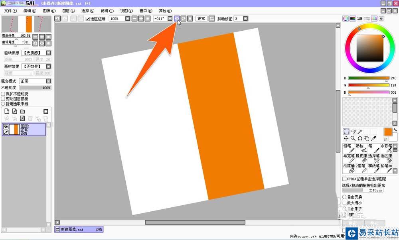
Task: Create a new layer folder
Action: coord(22,111)
